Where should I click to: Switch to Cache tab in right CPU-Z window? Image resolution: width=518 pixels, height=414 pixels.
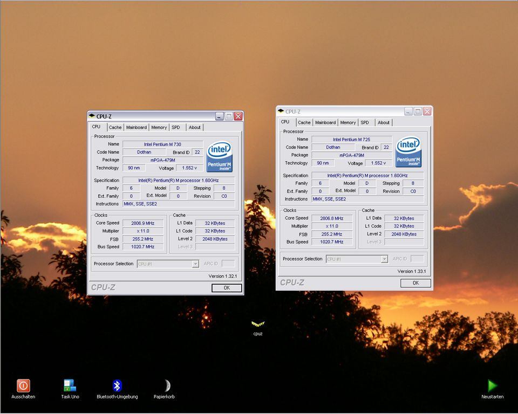pos(304,122)
